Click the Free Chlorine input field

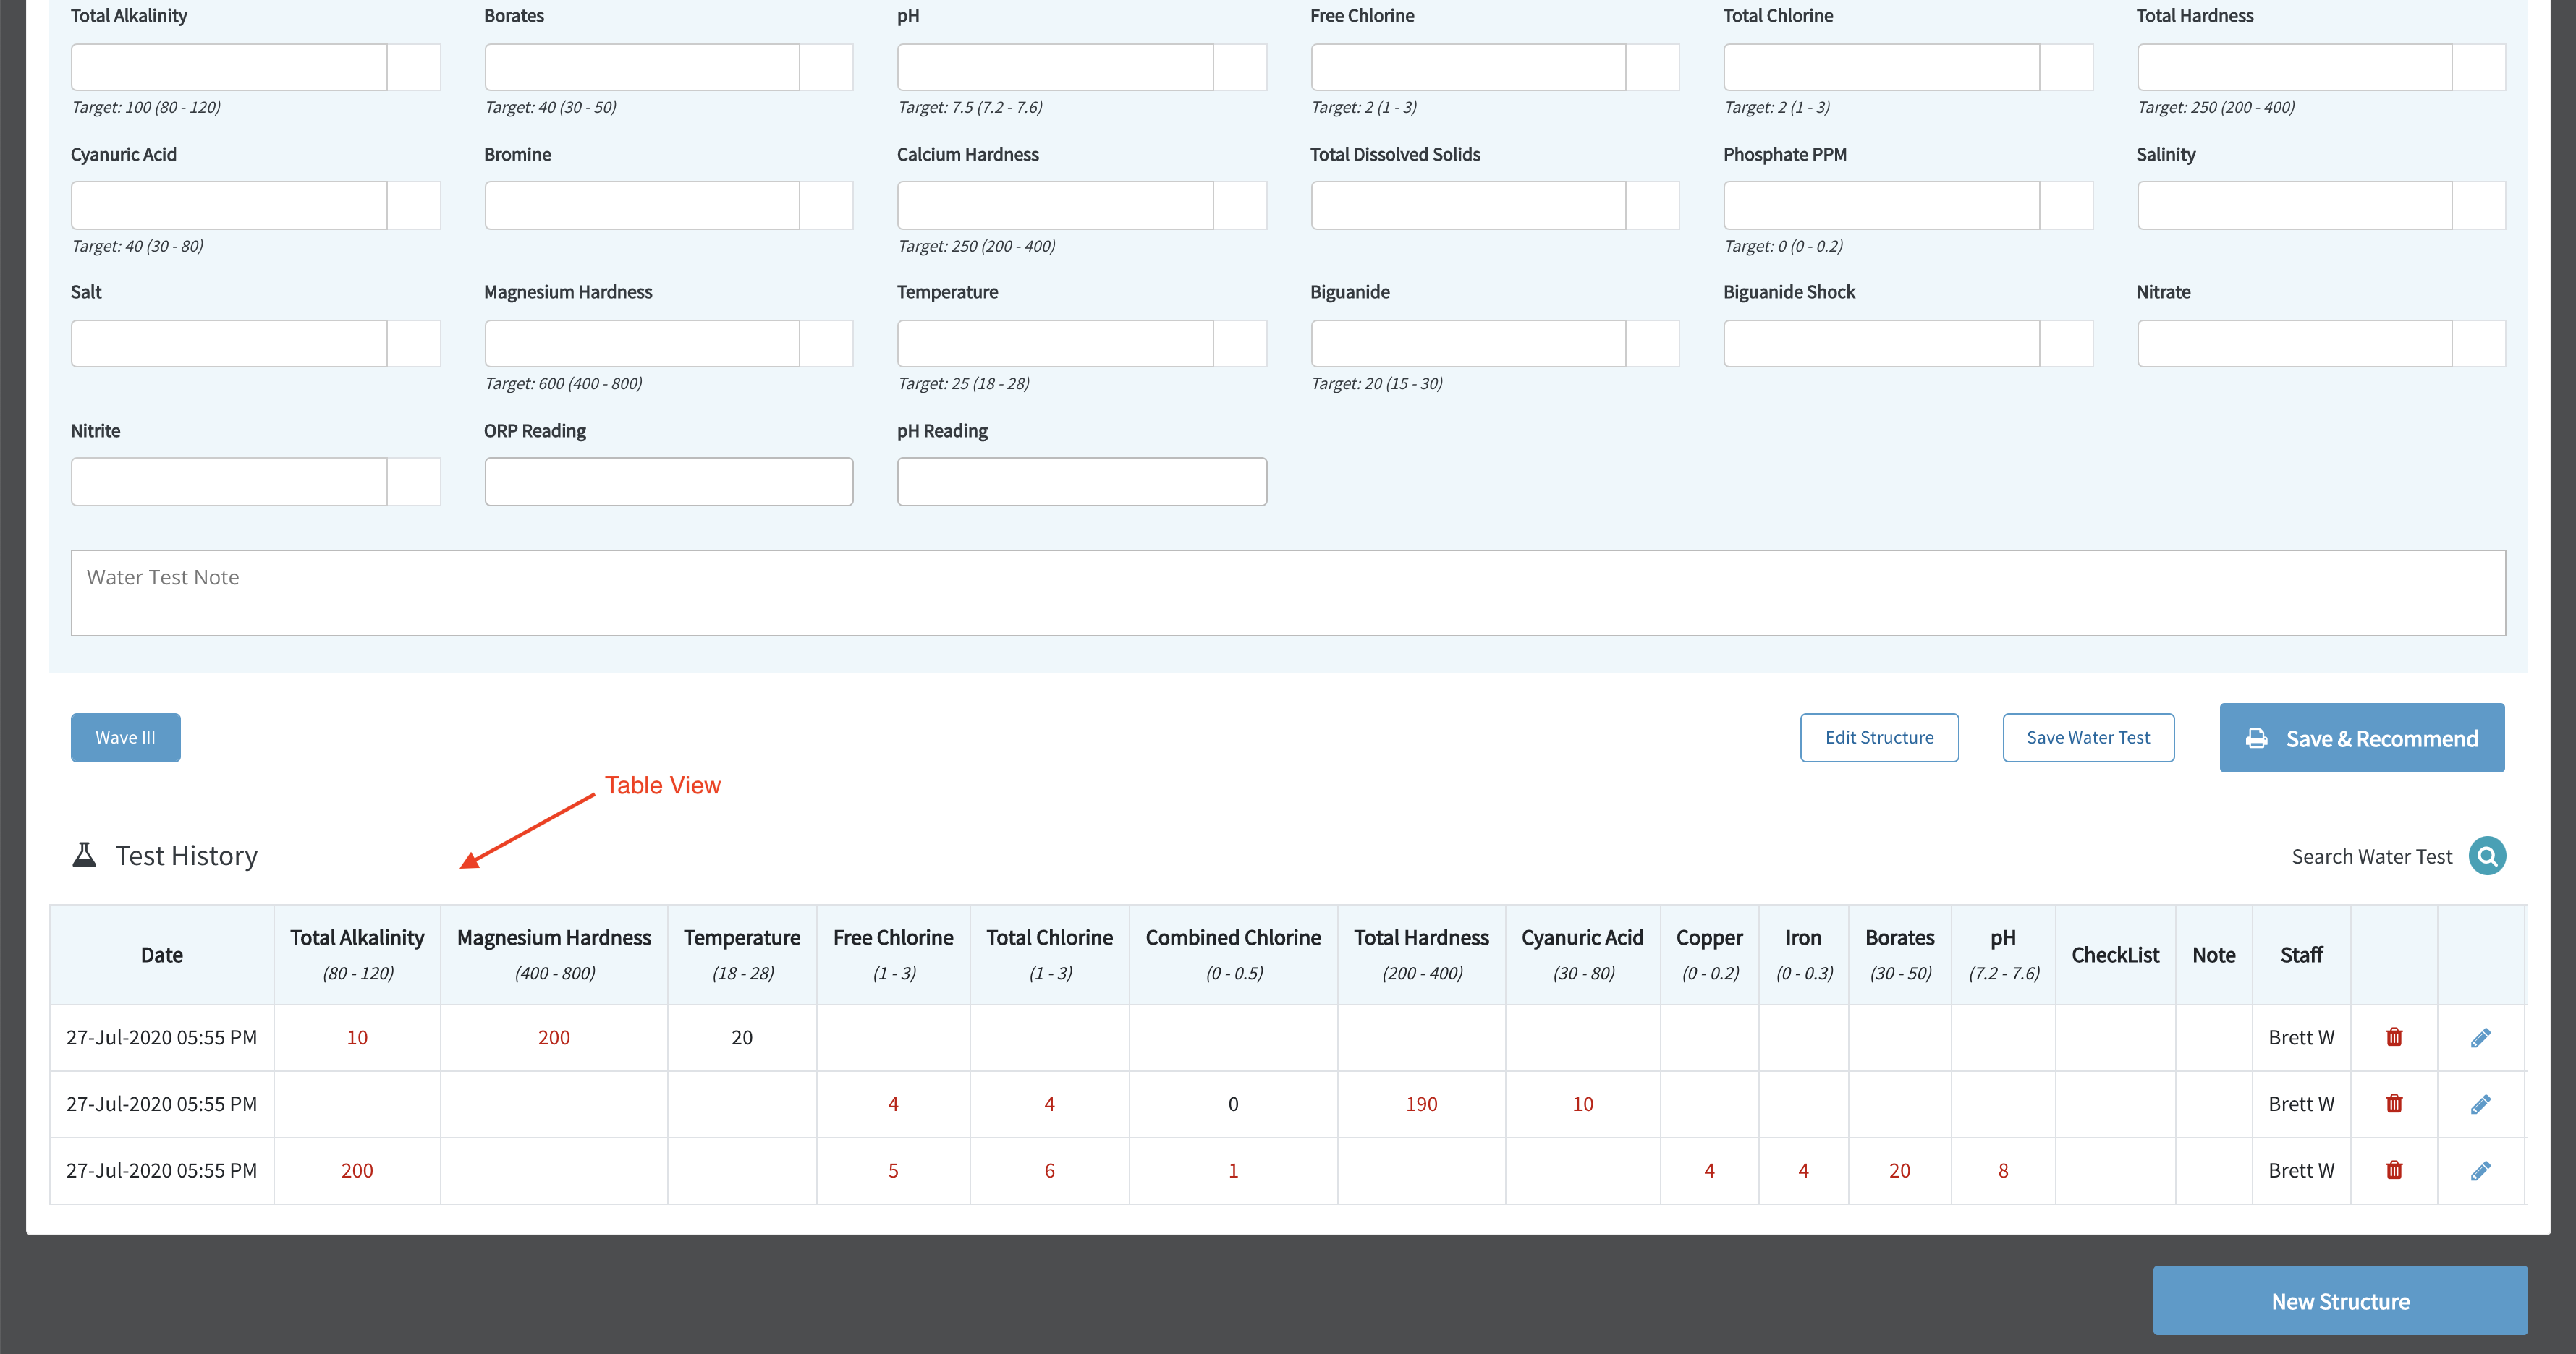coord(1468,67)
